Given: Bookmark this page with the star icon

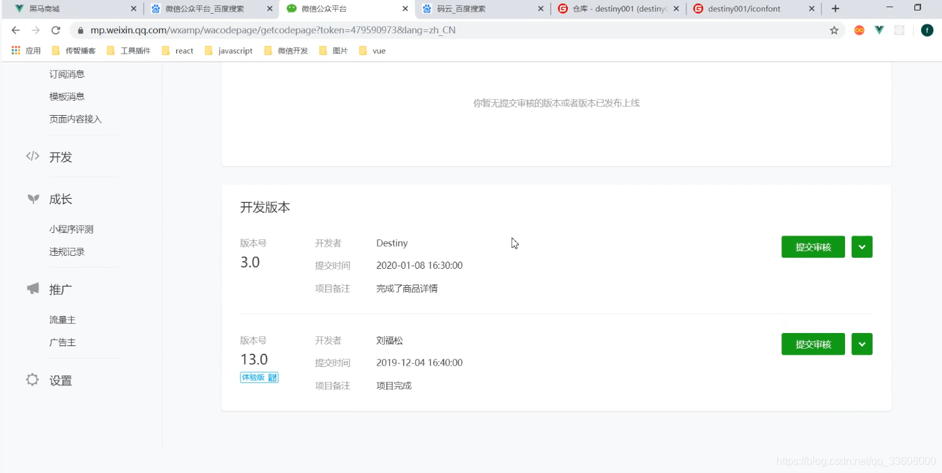Looking at the screenshot, I should tap(834, 30).
